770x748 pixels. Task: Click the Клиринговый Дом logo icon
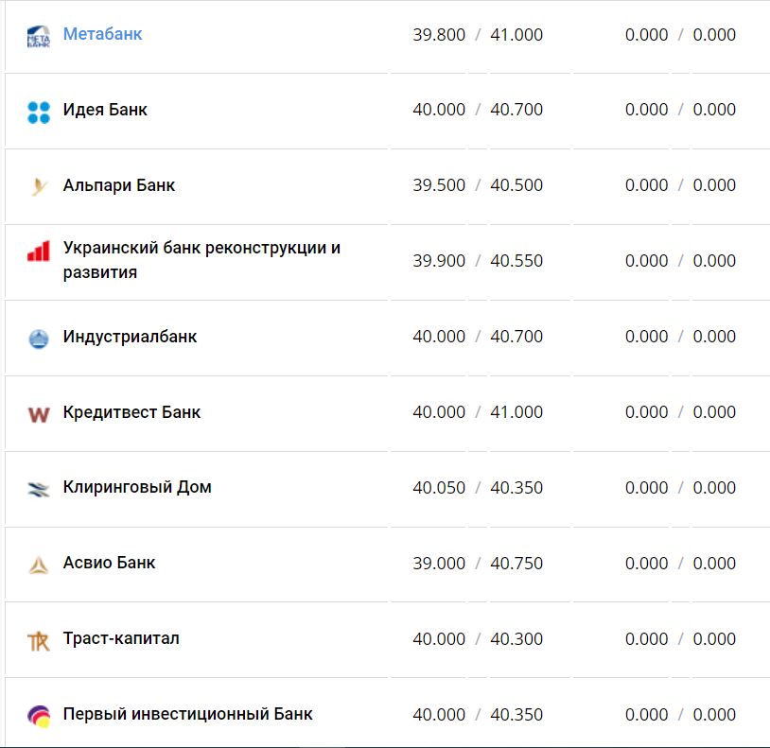click(38, 490)
